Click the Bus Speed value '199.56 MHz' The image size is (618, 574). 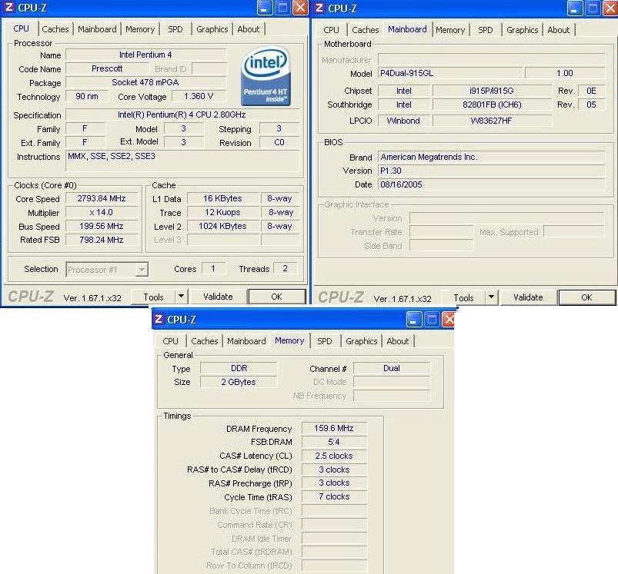point(102,226)
